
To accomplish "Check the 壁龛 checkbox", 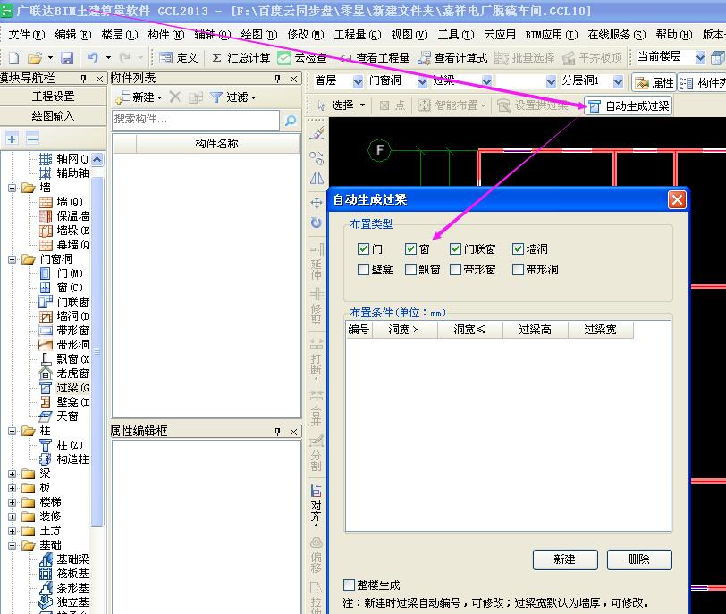I will [x=363, y=269].
